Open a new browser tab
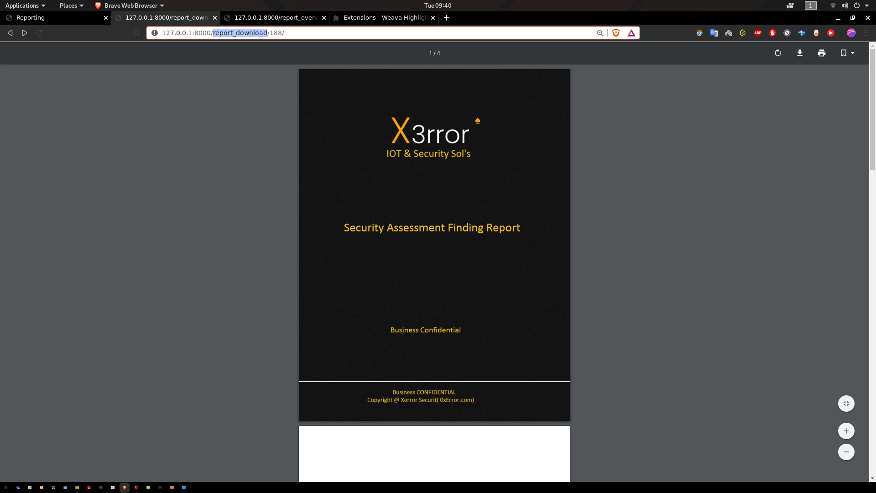Viewport: 876px width, 493px height. tap(447, 18)
